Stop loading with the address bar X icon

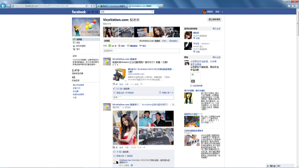coord(94,6)
